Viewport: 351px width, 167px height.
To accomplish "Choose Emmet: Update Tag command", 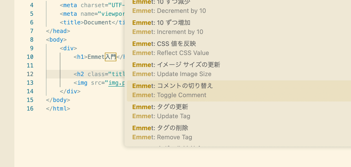I will (239, 111).
